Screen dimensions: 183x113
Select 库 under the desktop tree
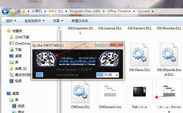coord(14,100)
